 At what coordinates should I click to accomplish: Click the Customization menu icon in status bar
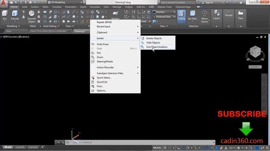click(267, 148)
